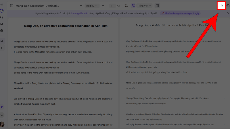Click the translate icon in toolbar

[133, 6]
